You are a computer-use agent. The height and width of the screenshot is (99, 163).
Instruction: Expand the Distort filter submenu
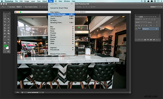(x=61, y=29)
